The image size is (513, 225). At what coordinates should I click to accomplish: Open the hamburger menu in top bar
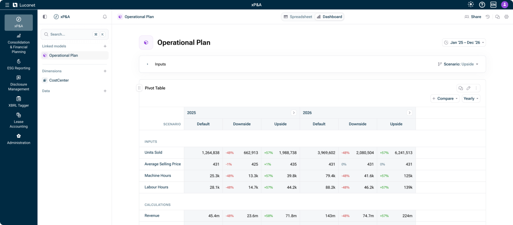point(7,5)
